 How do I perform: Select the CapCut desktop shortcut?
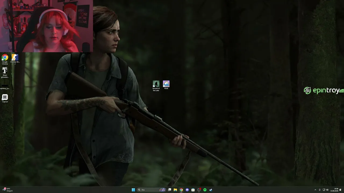point(5,98)
